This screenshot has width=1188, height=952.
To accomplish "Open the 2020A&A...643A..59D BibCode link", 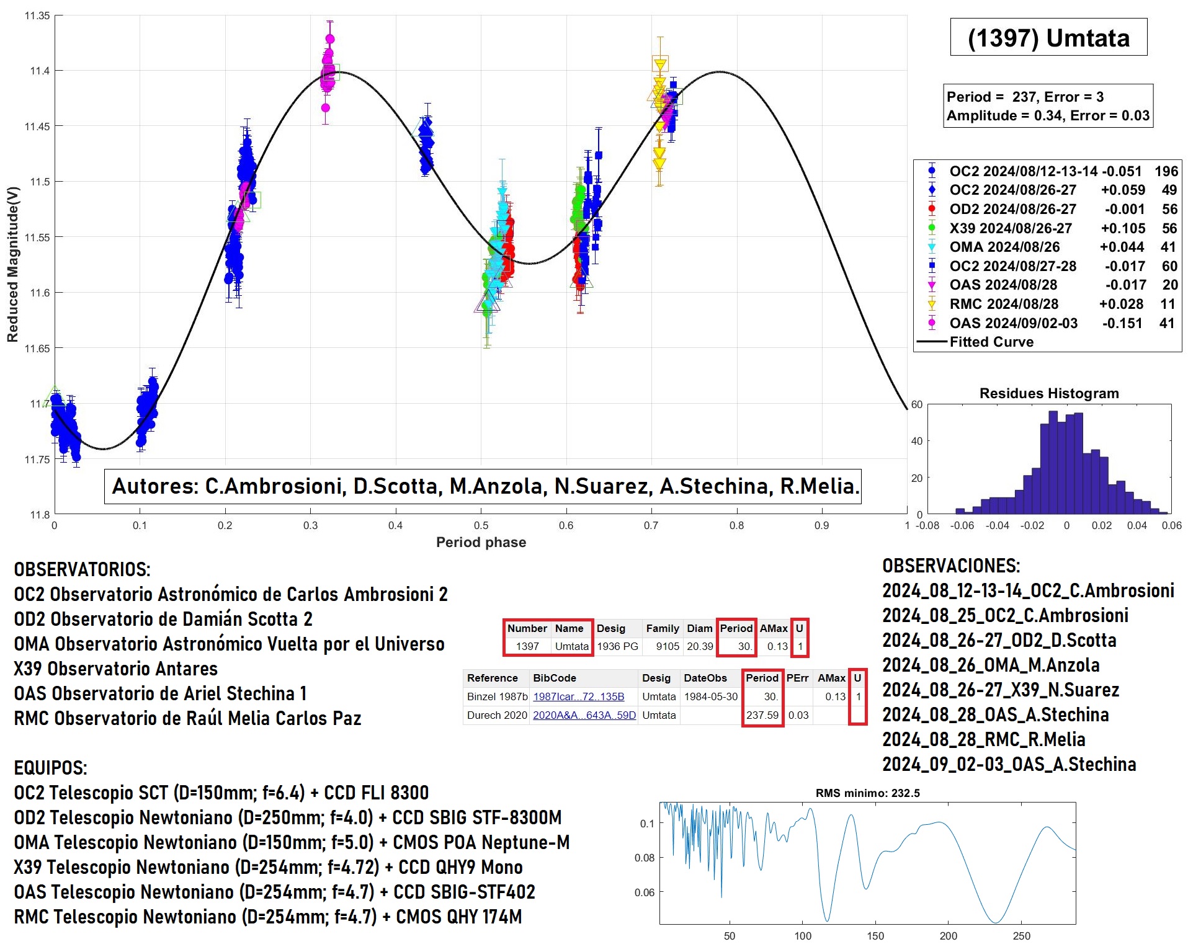I will click(584, 715).
